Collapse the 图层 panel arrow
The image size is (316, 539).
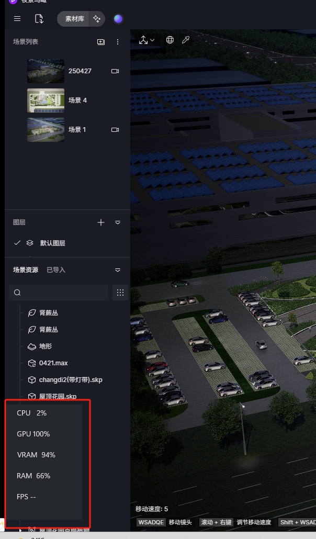tap(118, 222)
